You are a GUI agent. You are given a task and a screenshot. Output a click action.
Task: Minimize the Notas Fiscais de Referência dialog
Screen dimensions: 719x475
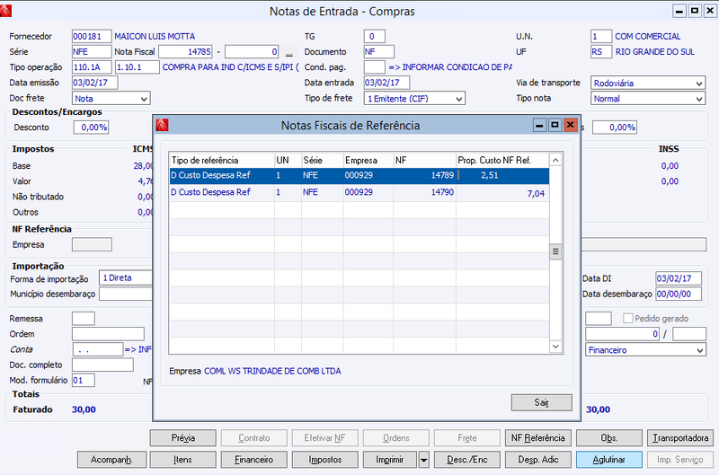click(x=539, y=125)
